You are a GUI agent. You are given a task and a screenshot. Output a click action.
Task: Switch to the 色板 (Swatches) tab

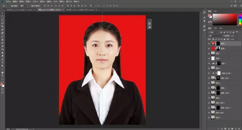(215, 11)
